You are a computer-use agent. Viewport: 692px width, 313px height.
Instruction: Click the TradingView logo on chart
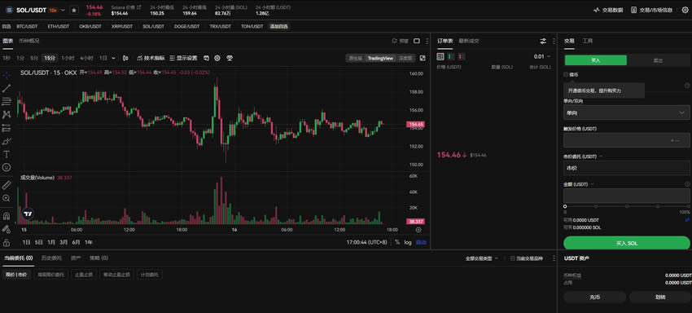click(x=28, y=214)
